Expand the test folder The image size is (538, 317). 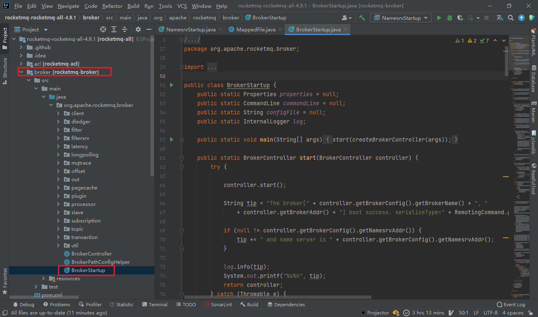pos(36,286)
